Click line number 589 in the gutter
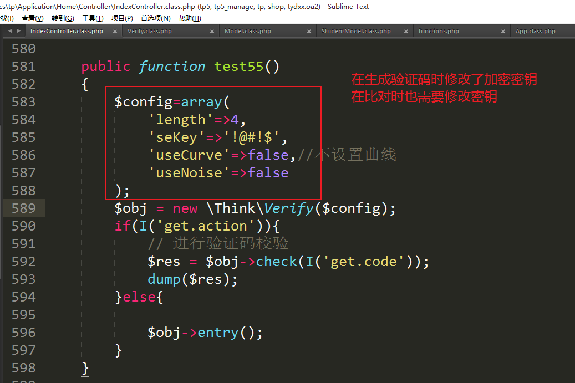The height and width of the screenshot is (383, 575). point(23,208)
